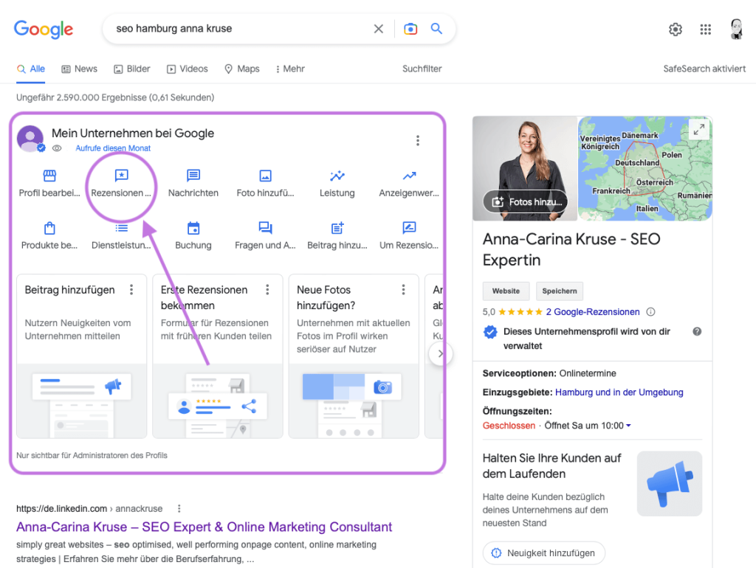Image resolution: width=756 pixels, height=568 pixels.
Task: Show next cards with carousel arrow
Action: (440, 353)
